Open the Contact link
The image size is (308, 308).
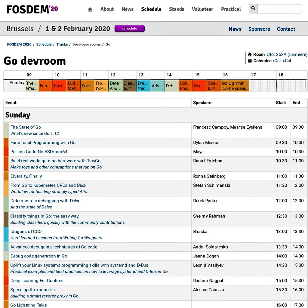coord(286,29)
